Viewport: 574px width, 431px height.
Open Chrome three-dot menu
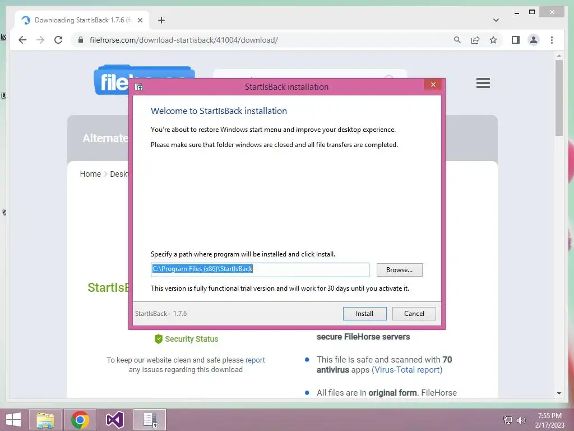coord(552,40)
